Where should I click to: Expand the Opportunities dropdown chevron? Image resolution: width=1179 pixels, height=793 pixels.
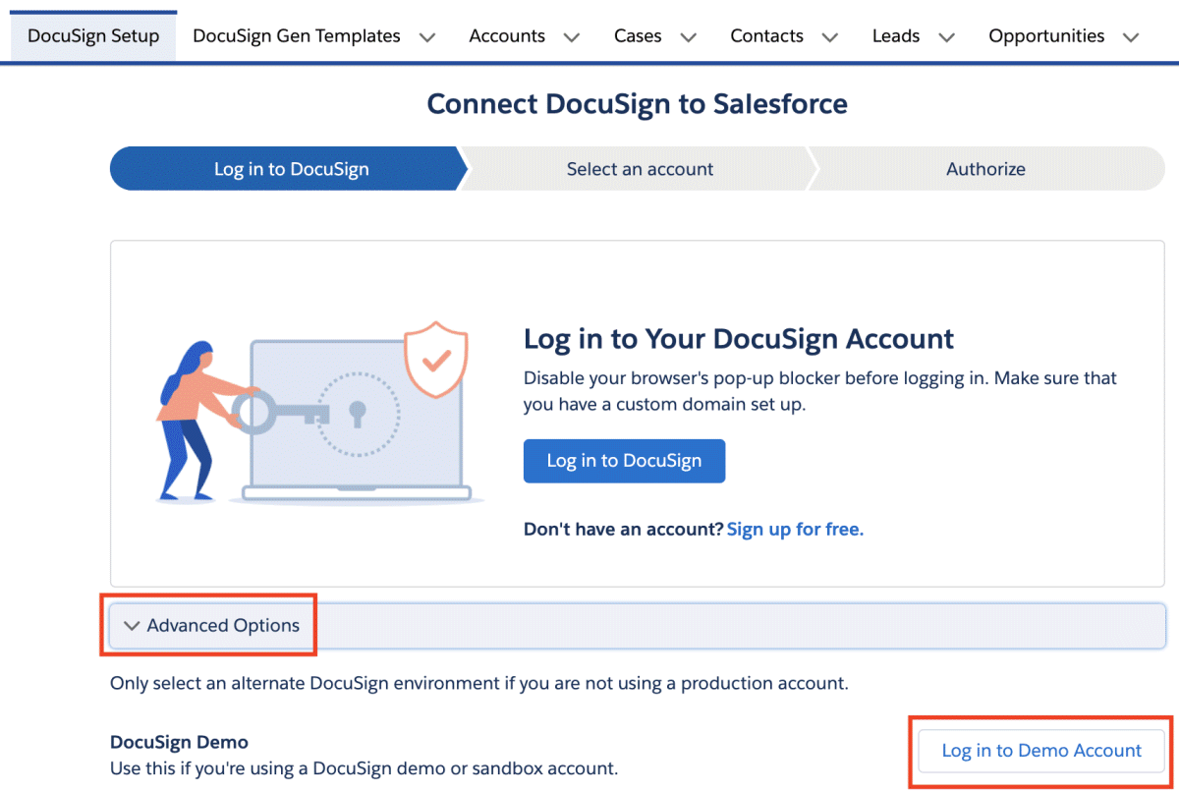point(1132,37)
